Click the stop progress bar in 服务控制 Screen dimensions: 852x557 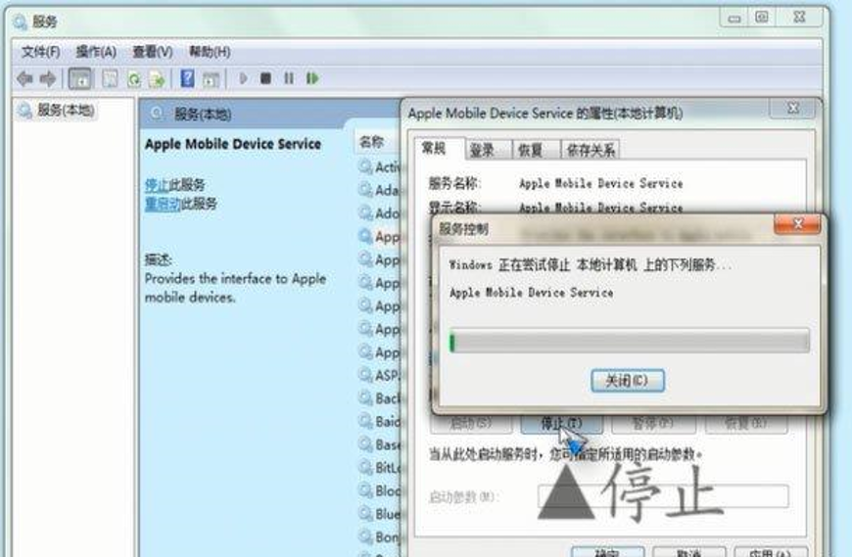pos(630,342)
